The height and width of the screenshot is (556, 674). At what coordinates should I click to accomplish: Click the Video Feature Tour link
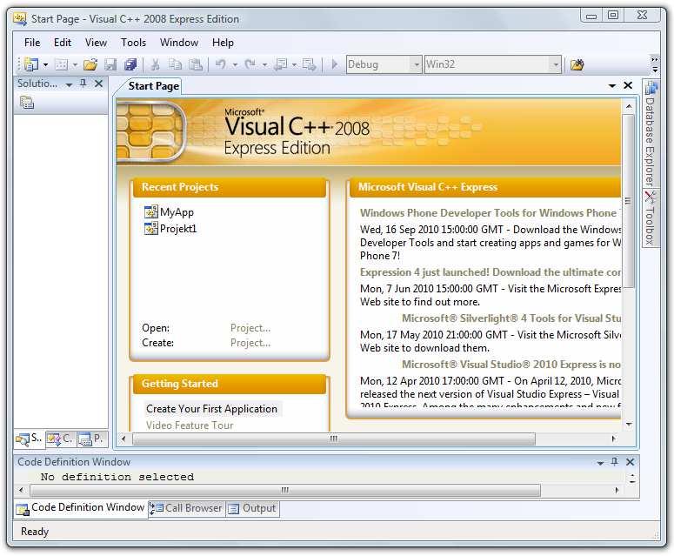click(190, 425)
